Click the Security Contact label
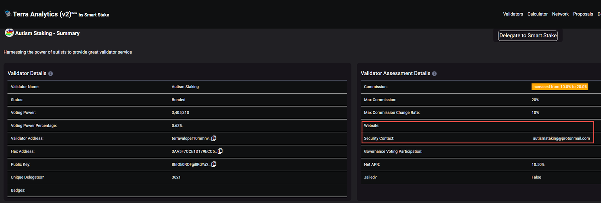The image size is (601, 203). pos(380,138)
